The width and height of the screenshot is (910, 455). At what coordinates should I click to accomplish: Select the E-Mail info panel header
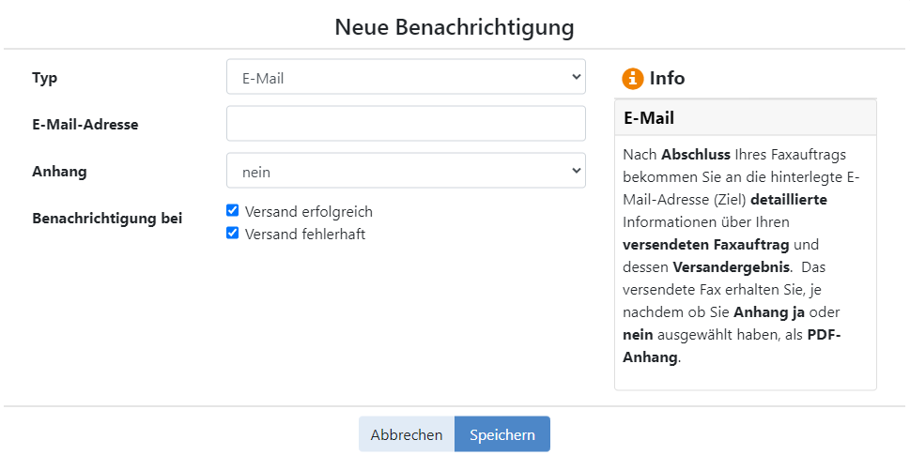pos(745,117)
